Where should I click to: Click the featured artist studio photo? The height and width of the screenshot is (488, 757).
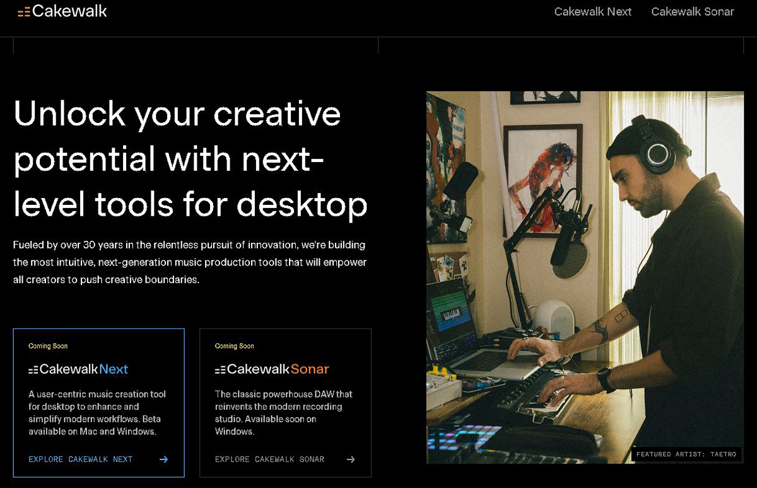pos(585,277)
